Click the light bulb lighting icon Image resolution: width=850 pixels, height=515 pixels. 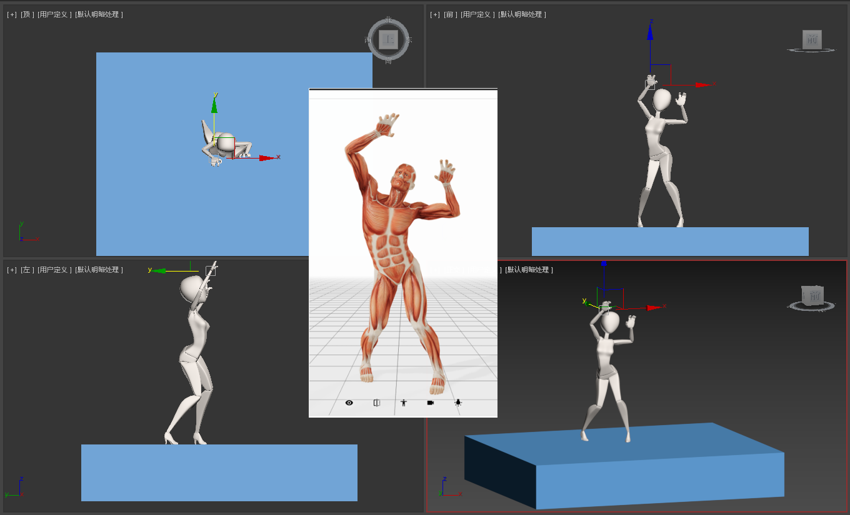pos(458,403)
